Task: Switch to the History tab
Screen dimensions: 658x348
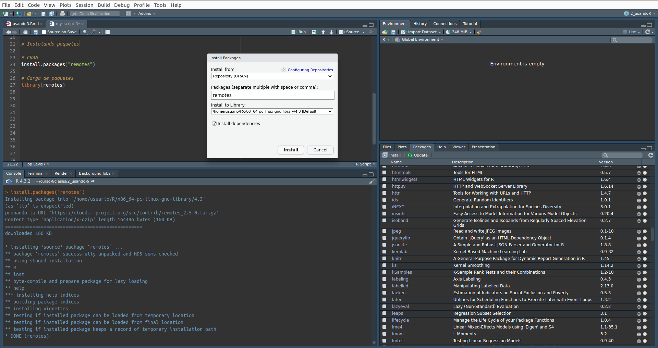Action: click(x=420, y=24)
